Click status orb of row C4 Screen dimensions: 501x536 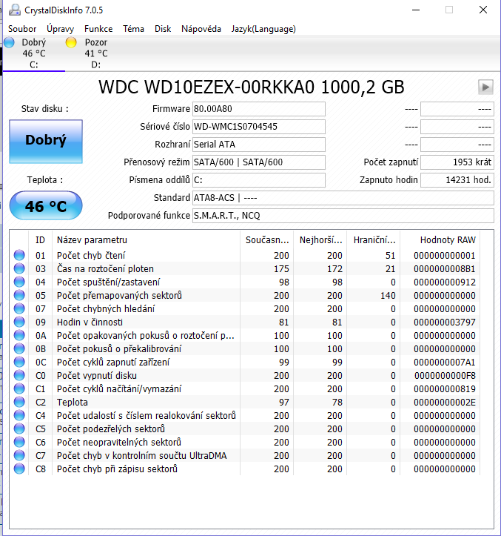(x=19, y=415)
